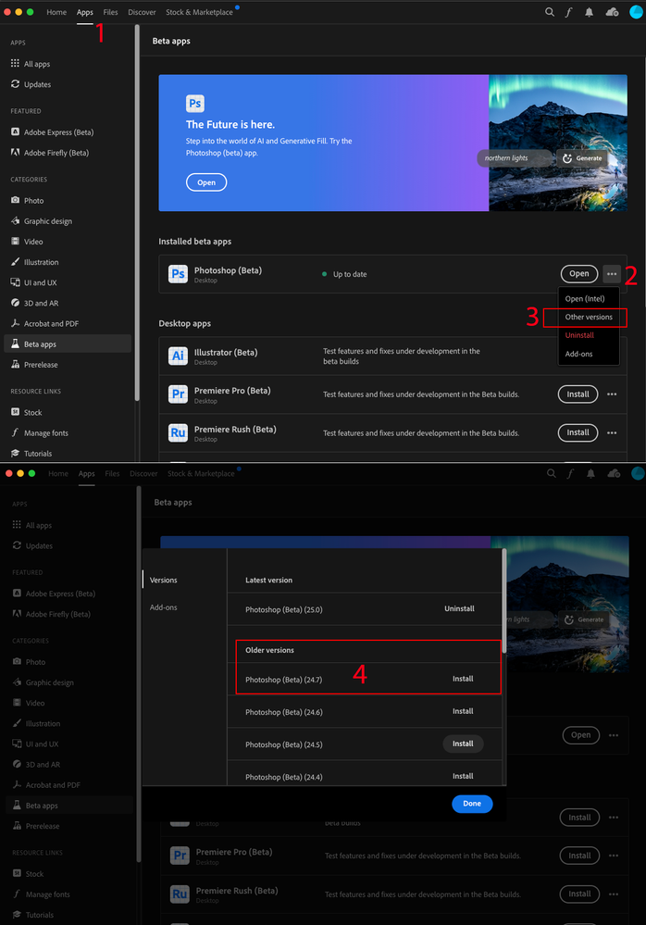This screenshot has width=646, height=925.
Task: Click Photoshop (Beta) Ps icon in installed apps row
Action: click(178, 274)
